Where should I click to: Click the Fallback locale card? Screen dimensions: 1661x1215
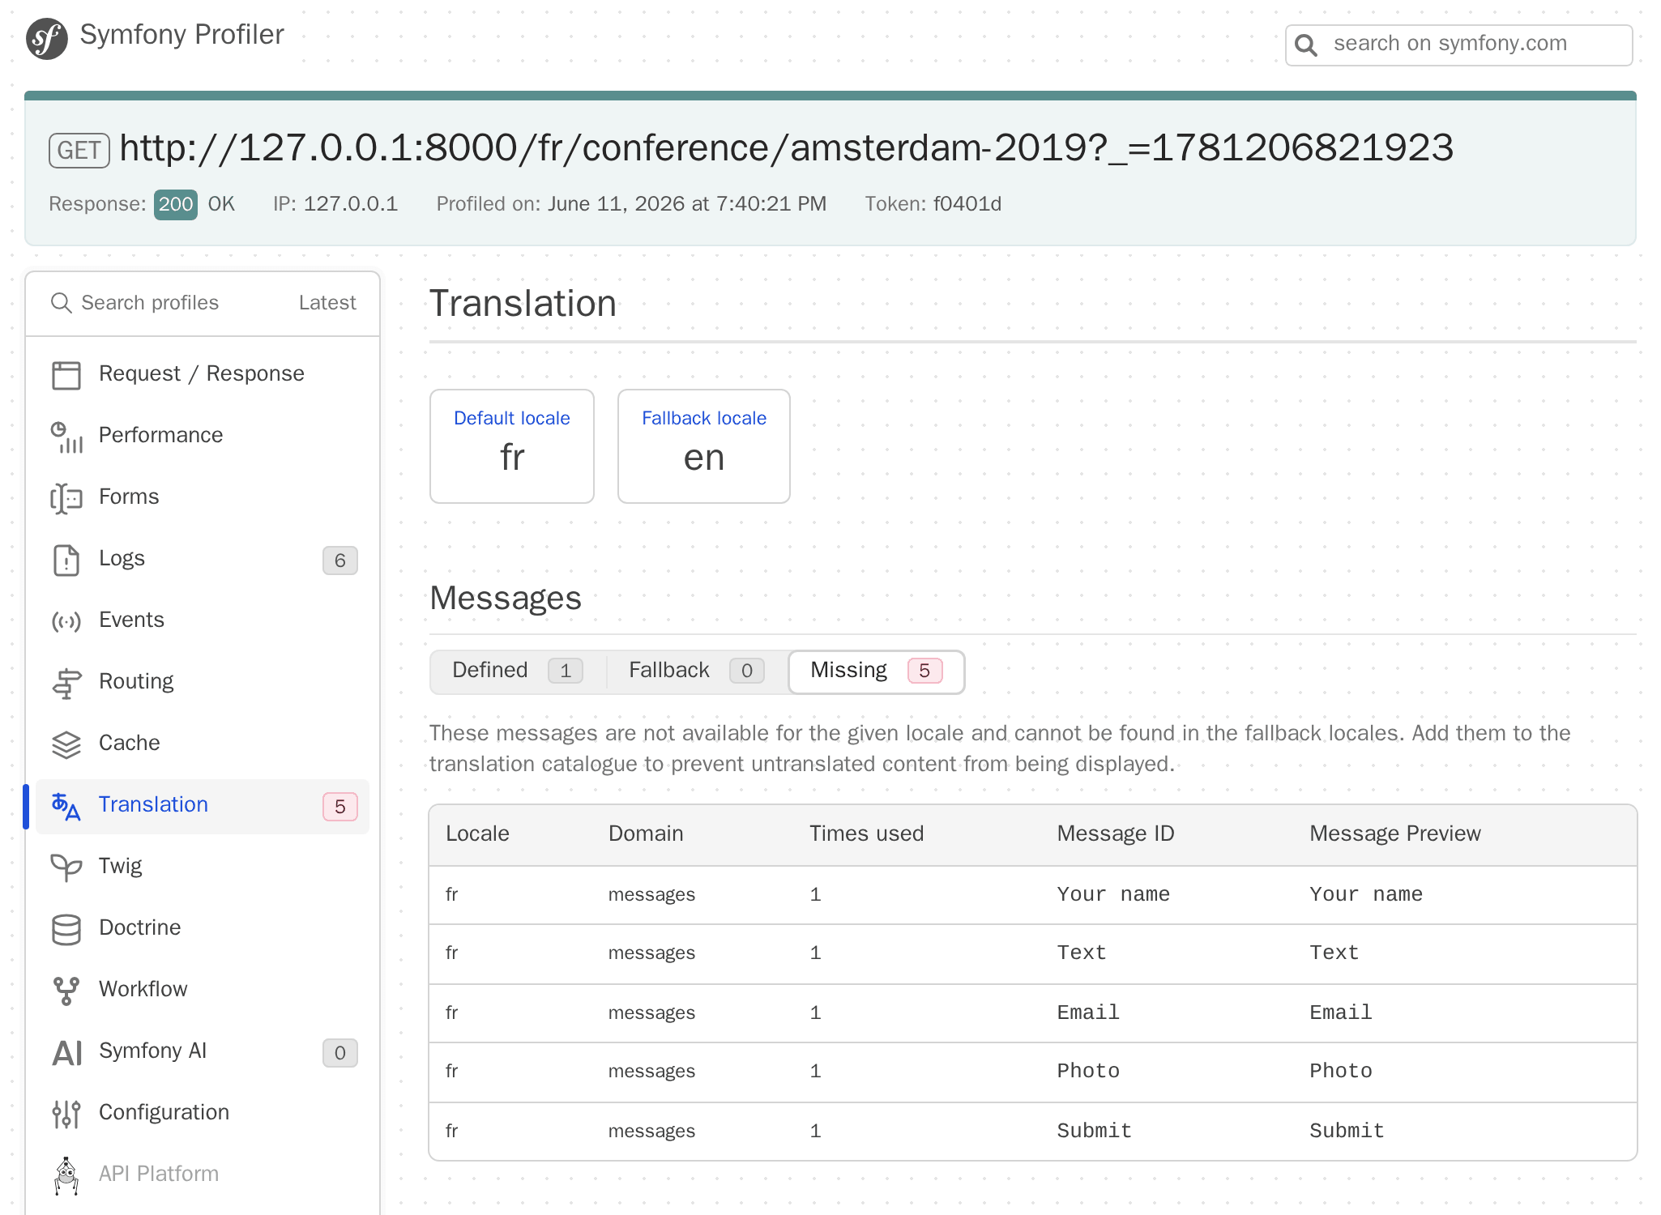click(x=703, y=446)
